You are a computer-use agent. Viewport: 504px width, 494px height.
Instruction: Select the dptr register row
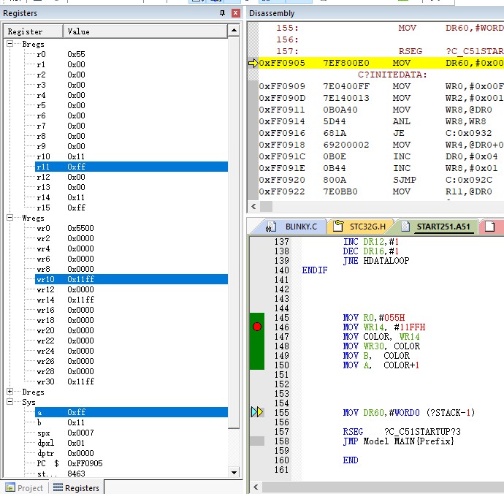(x=131, y=453)
